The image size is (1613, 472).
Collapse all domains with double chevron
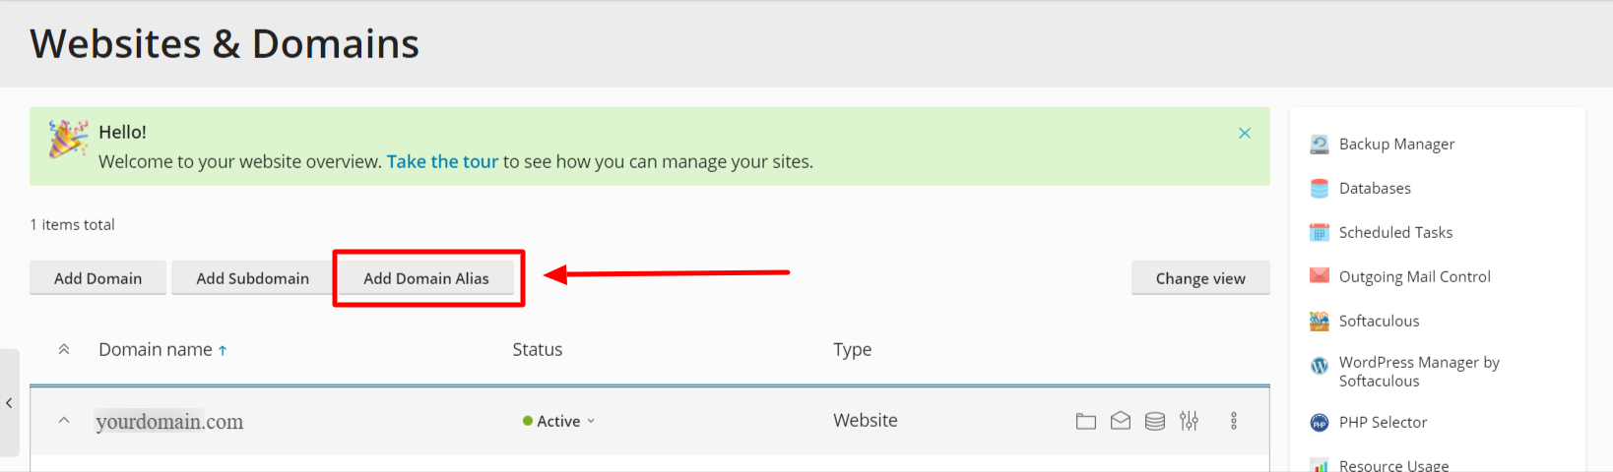click(x=64, y=349)
